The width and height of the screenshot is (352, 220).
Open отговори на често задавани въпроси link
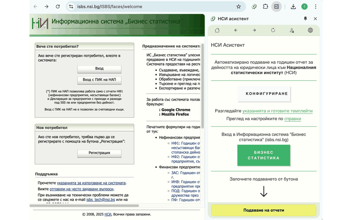click(x=81, y=189)
